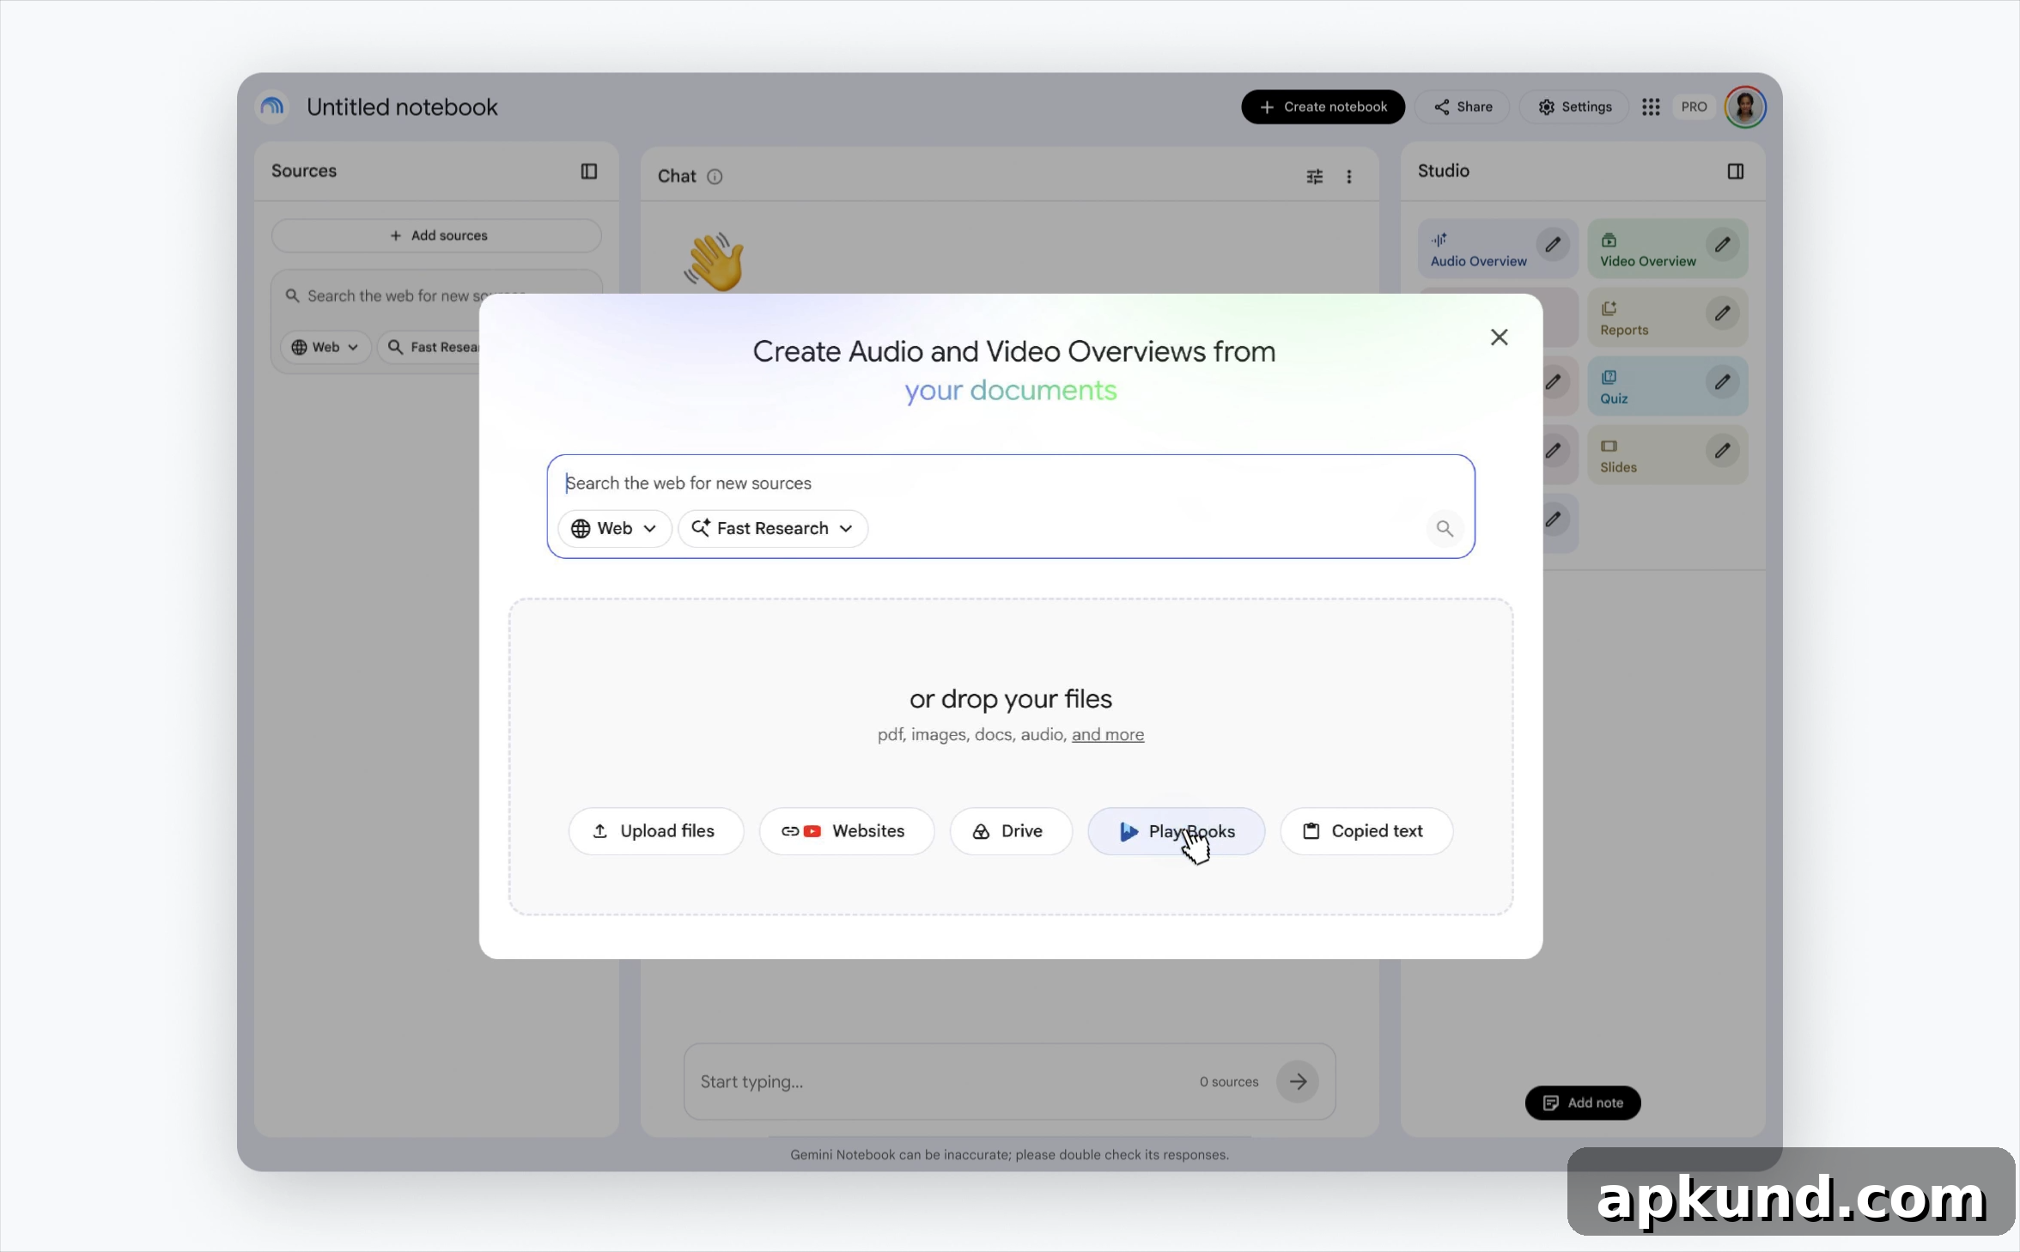Choose the Websites source option
The width and height of the screenshot is (2020, 1252).
coord(846,830)
